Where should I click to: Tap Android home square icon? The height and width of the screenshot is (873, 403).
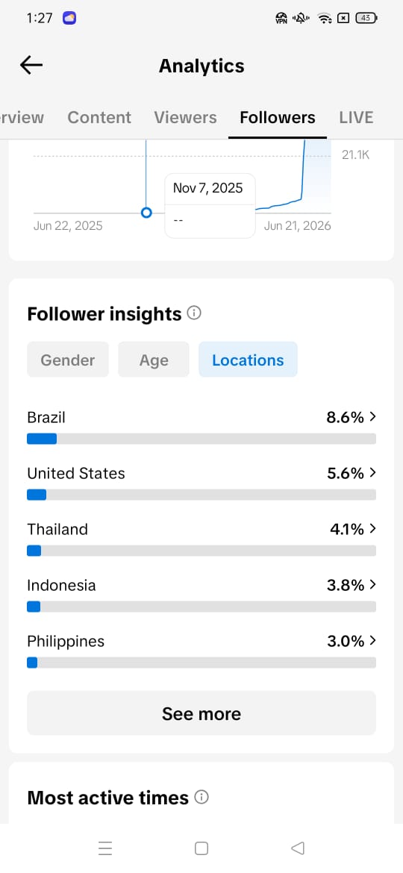pos(201,848)
